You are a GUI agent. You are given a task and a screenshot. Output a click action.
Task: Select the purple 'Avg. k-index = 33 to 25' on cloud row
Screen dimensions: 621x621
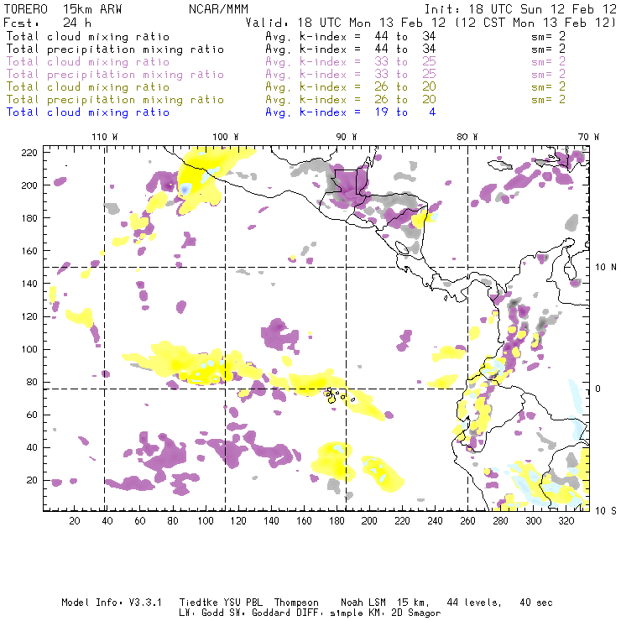(x=351, y=62)
